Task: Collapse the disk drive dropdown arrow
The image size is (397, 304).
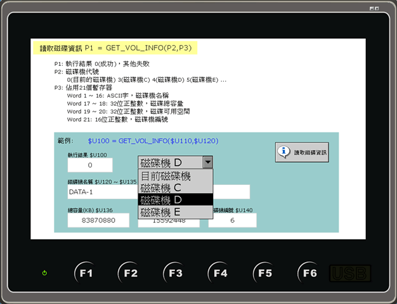Action: [x=207, y=162]
